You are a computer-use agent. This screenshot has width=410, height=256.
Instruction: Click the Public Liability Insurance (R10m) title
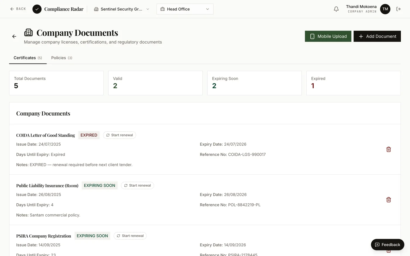(x=47, y=185)
